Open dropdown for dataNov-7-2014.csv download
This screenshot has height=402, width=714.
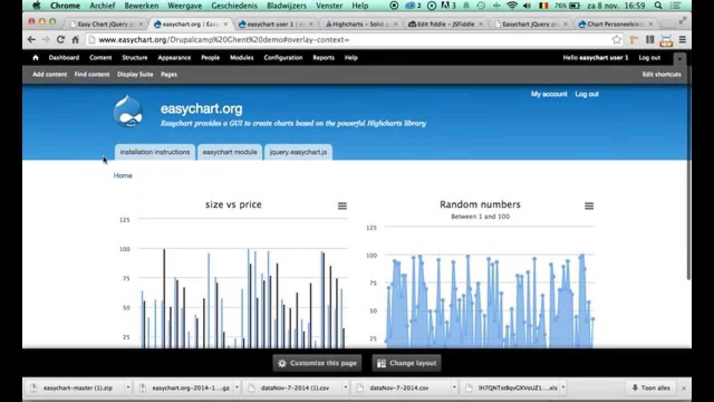pyautogui.click(x=455, y=387)
